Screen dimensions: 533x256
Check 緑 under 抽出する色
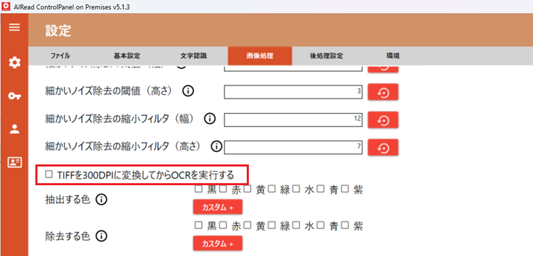coord(271,189)
